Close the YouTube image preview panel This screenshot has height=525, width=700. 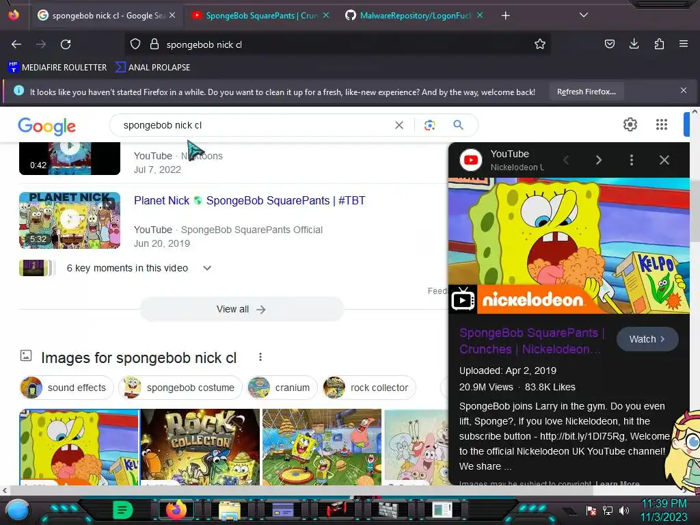tap(664, 160)
